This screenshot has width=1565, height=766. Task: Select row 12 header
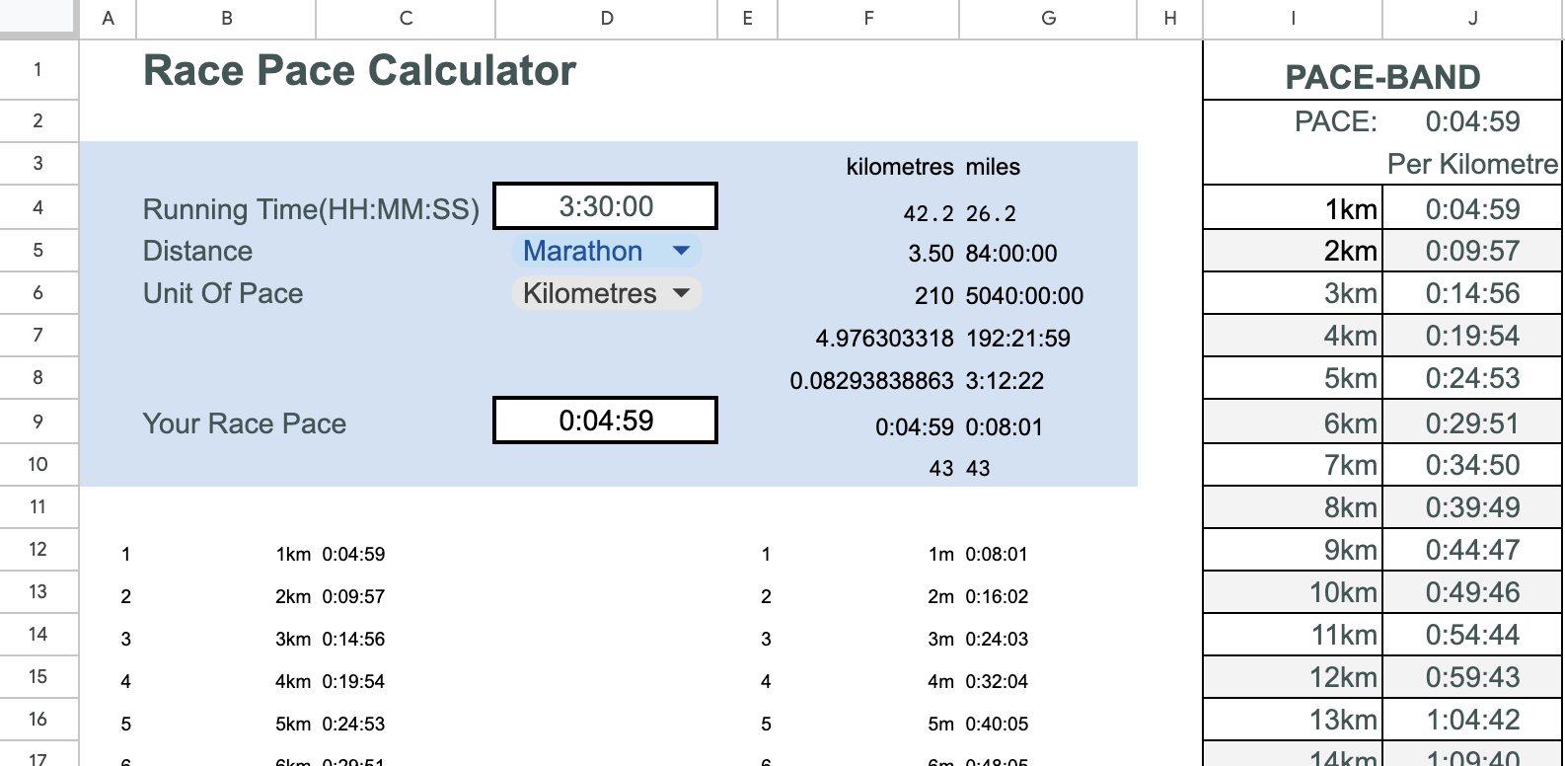click(x=38, y=549)
